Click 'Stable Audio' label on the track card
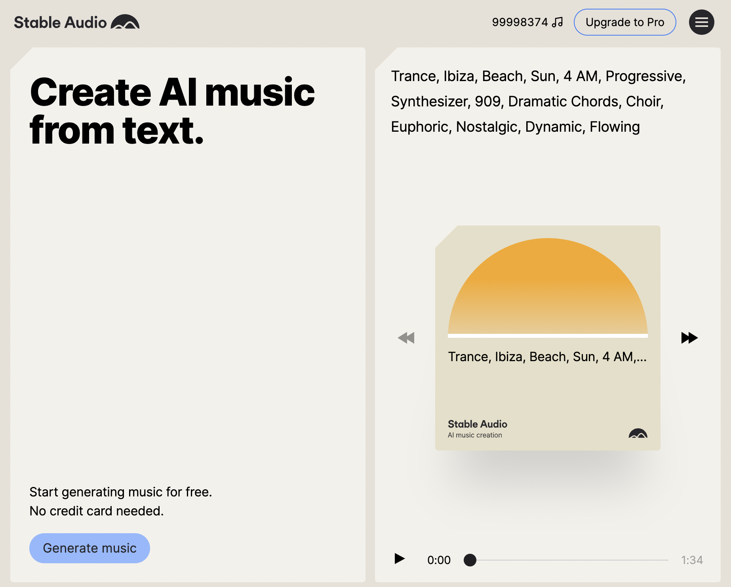The height and width of the screenshot is (587, 731). tap(477, 424)
